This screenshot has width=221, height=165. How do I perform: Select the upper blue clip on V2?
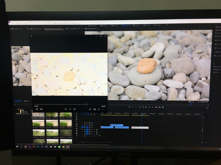pyautogui.click(x=117, y=125)
